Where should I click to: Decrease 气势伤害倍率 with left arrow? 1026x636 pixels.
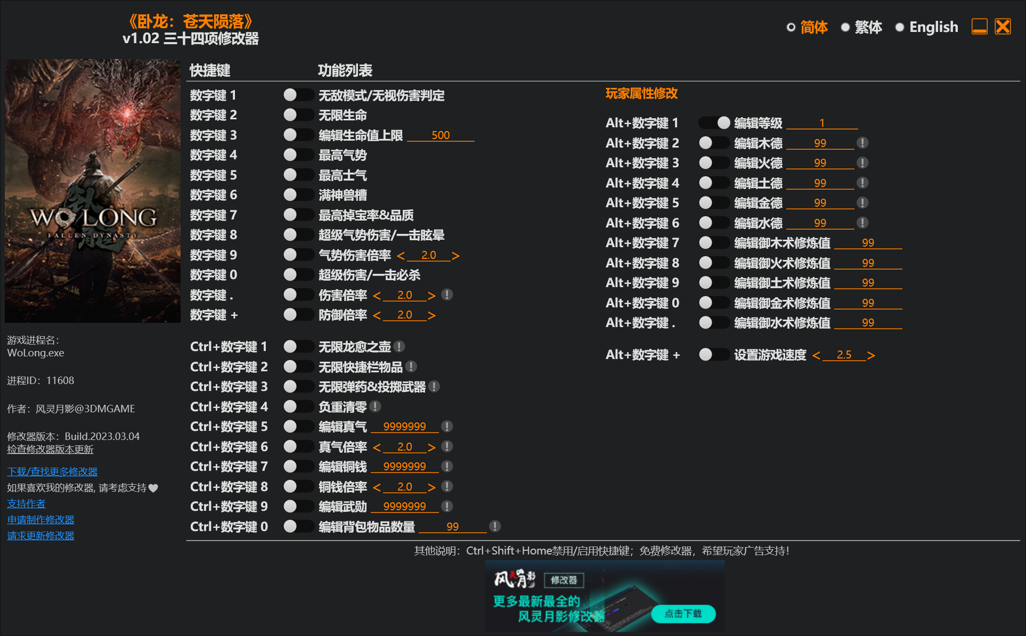point(401,256)
